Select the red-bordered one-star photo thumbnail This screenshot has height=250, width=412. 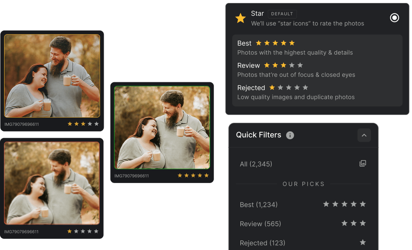click(52, 183)
